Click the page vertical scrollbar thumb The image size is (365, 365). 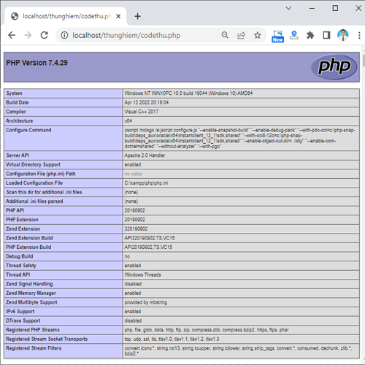click(364, 61)
